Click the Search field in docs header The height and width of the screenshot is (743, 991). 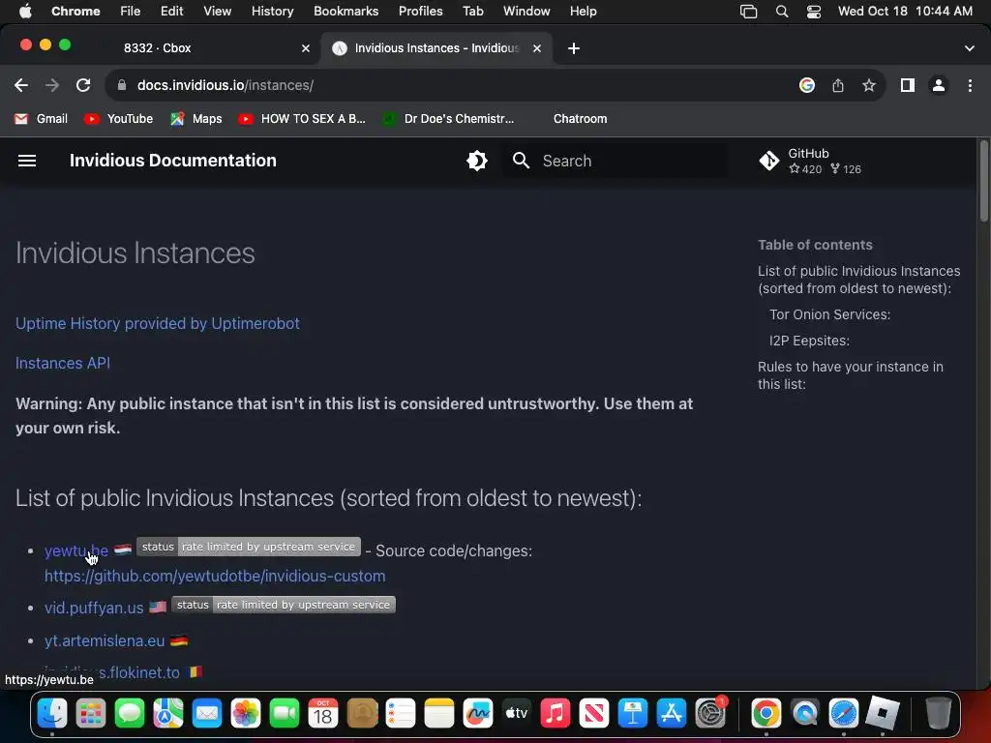615,161
